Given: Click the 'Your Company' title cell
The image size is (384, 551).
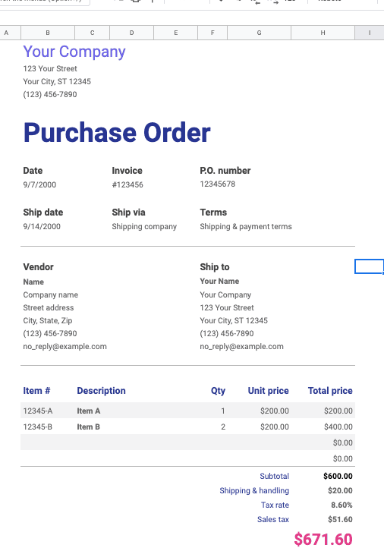Looking at the screenshot, I should [x=74, y=52].
